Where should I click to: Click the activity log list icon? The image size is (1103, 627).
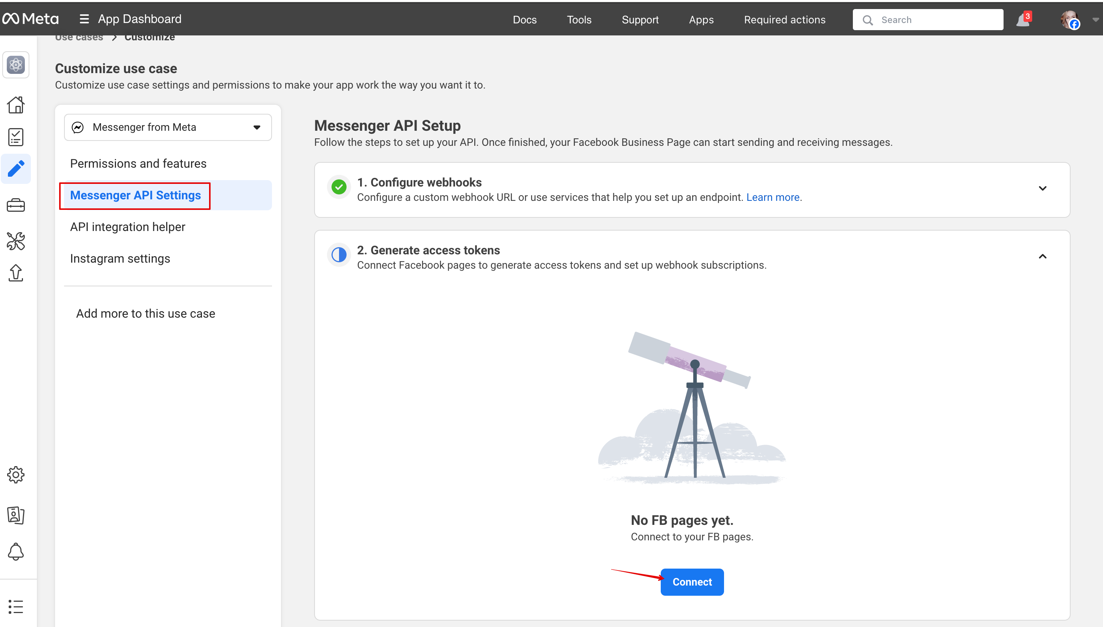(x=16, y=606)
